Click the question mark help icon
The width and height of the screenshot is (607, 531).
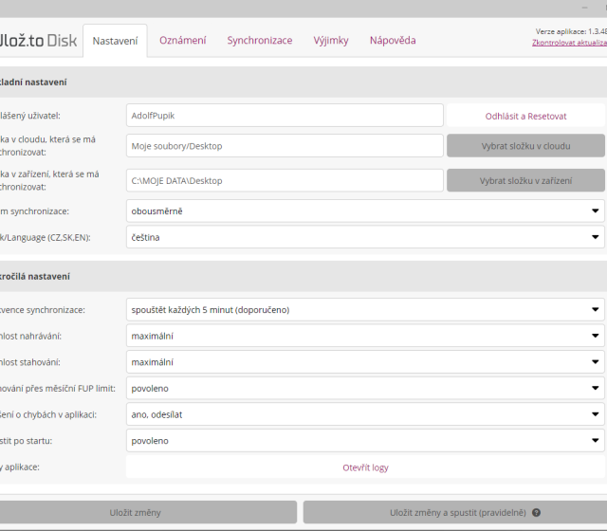coord(537,513)
